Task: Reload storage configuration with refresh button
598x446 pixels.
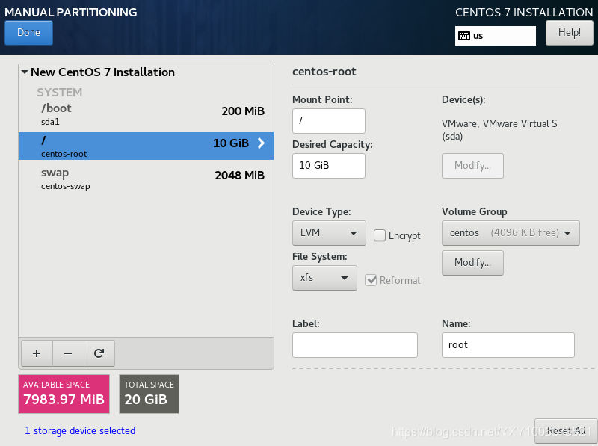Action: click(x=99, y=353)
